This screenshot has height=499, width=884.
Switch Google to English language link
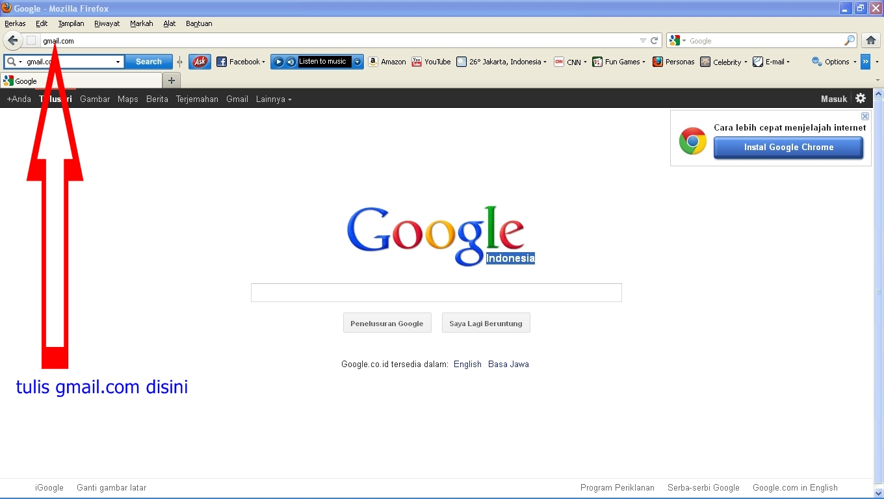pyautogui.click(x=467, y=364)
